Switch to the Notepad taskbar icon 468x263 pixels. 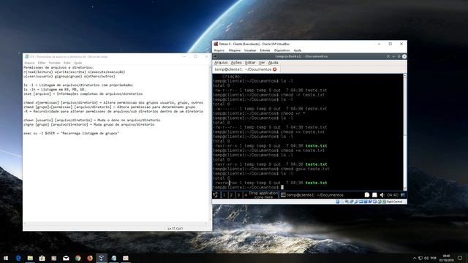[114, 258]
